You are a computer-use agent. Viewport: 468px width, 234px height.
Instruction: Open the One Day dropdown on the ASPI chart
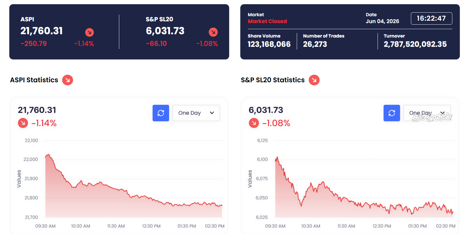(196, 113)
